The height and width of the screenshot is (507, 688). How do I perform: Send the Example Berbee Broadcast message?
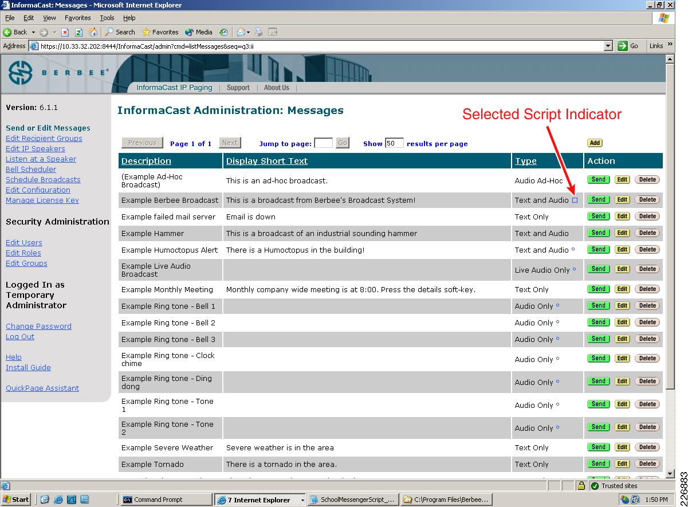pyautogui.click(x=599, y=199)
